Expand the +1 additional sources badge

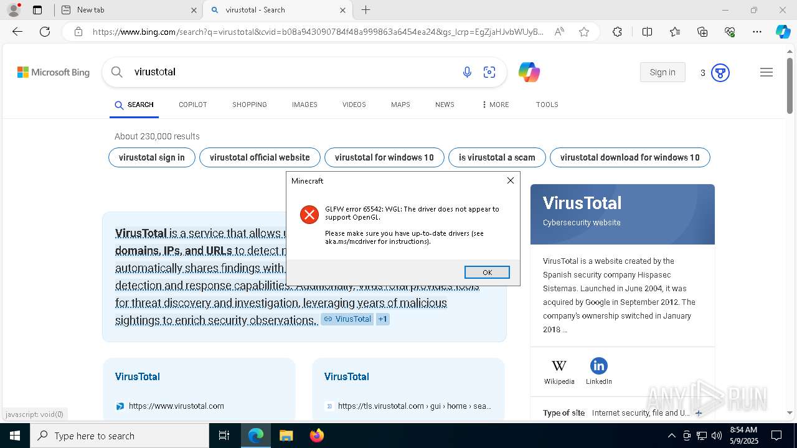click(382, 319)
